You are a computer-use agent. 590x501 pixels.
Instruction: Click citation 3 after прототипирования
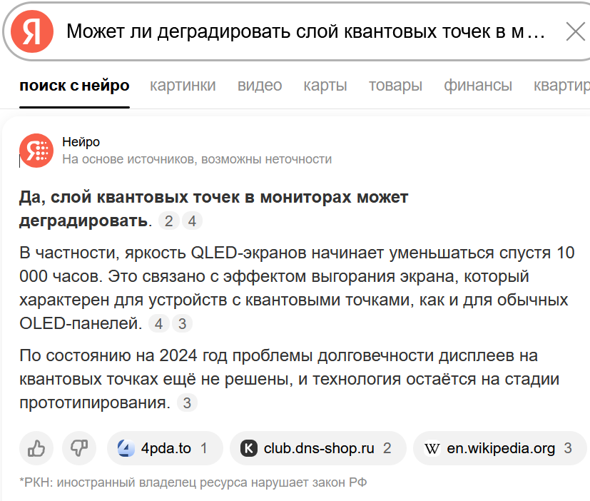186,403
